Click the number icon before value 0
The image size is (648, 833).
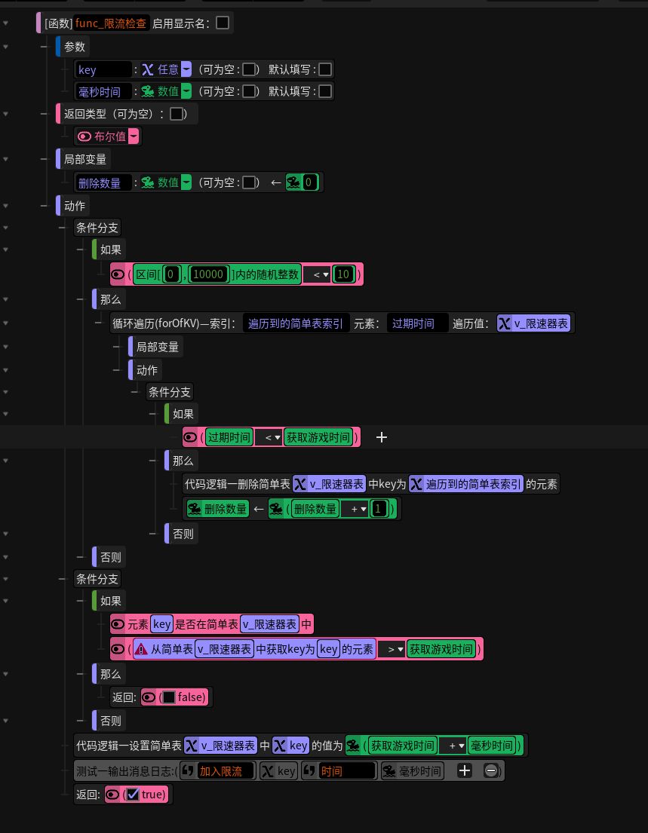click(x=293, y=182)
